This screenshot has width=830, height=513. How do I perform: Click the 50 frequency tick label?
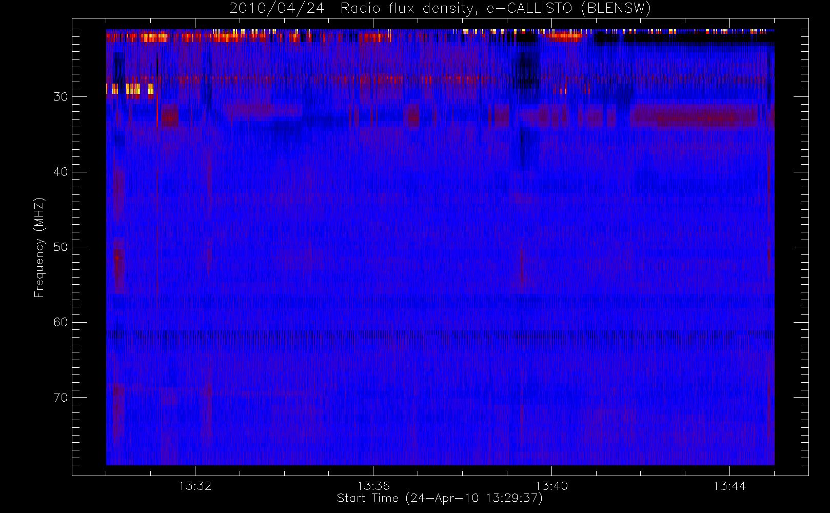61,247
